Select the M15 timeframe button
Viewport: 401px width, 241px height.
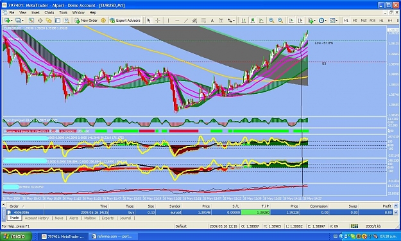pos(363,21)
